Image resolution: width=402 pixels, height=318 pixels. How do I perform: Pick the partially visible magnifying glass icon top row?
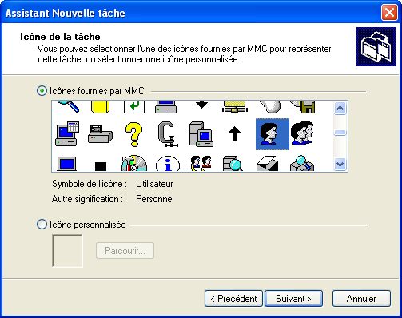[69, 106]
